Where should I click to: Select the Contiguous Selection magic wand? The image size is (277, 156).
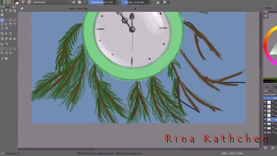point(2,53)
